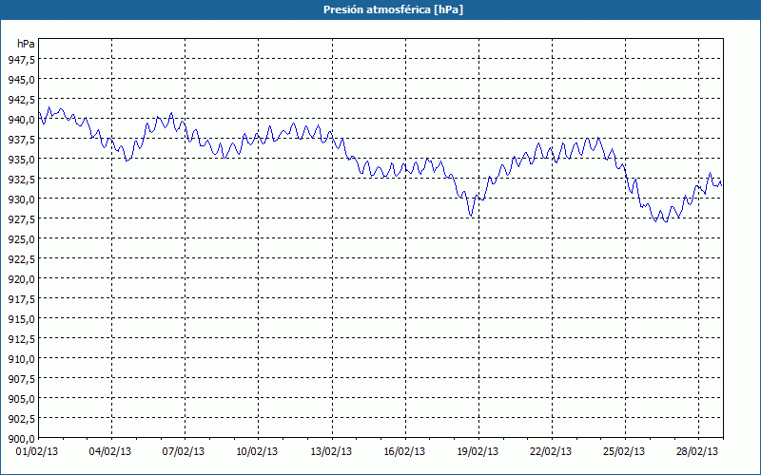Select the 940,0 y-axis label
Viewport: 761px width, 475px height.
(21, 120)
